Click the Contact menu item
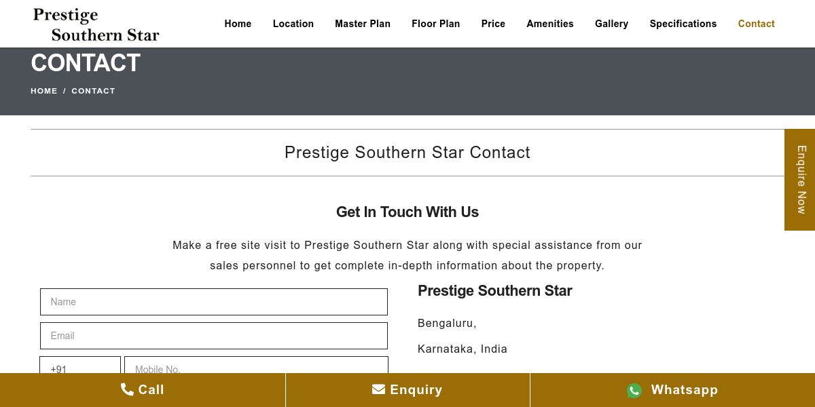Viewport: 815px width, 407px height. pyautogui.click(x=756, y=24)
